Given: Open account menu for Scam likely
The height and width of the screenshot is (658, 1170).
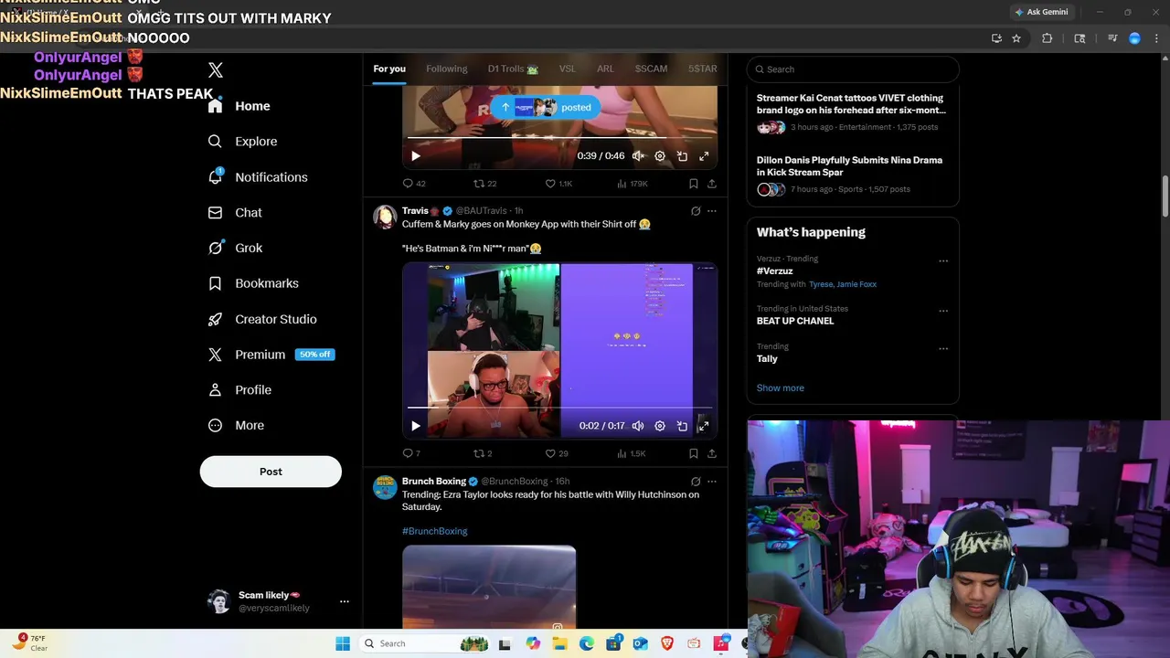Looking at the screenshot, I should tap(345, 601).
